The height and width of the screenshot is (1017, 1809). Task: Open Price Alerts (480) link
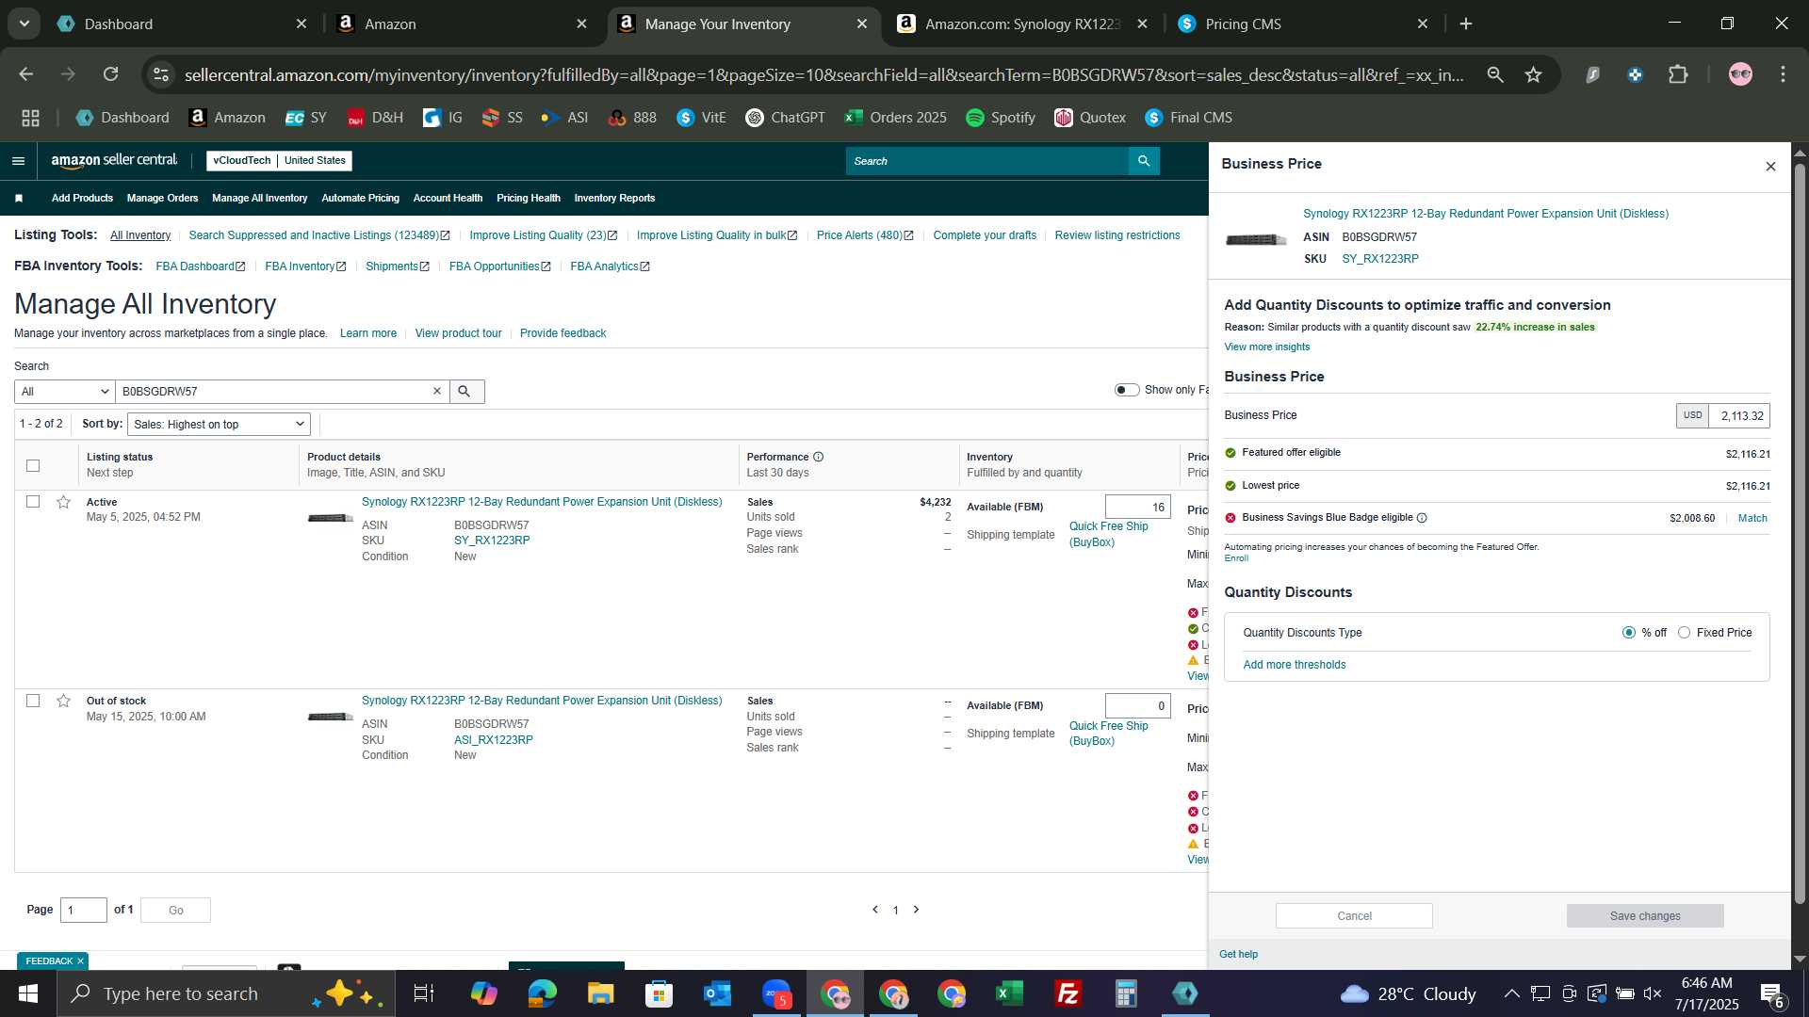click(x=864, y=235)
